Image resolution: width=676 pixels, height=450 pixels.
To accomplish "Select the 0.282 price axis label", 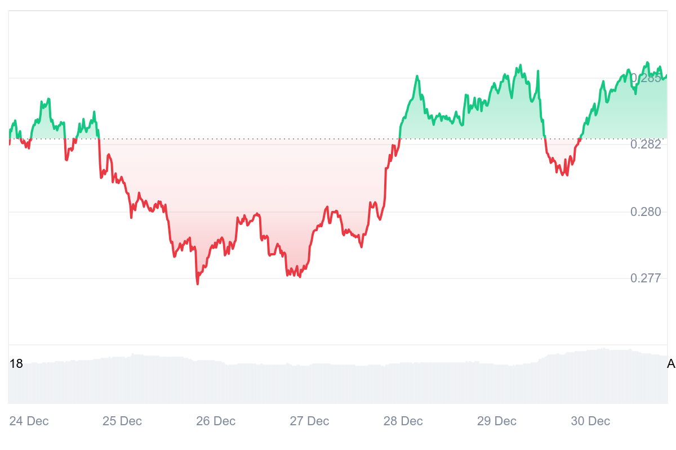I will (646, 145).
